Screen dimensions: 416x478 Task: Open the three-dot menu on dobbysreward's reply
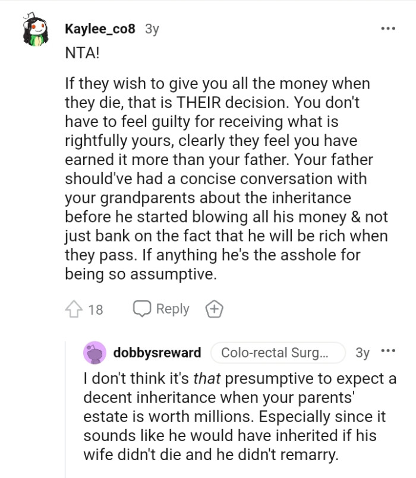388,352
